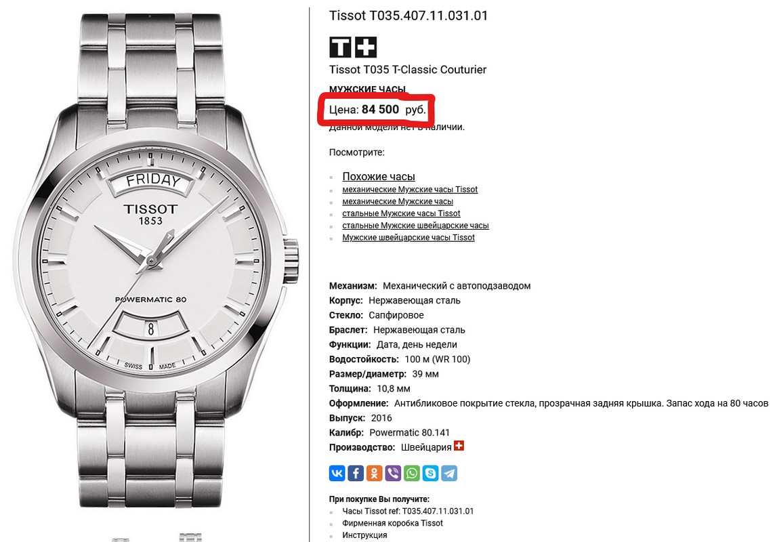The image size is (775, 542).
Task: Open the механические Мужские часы link
Action: point(398,202)
